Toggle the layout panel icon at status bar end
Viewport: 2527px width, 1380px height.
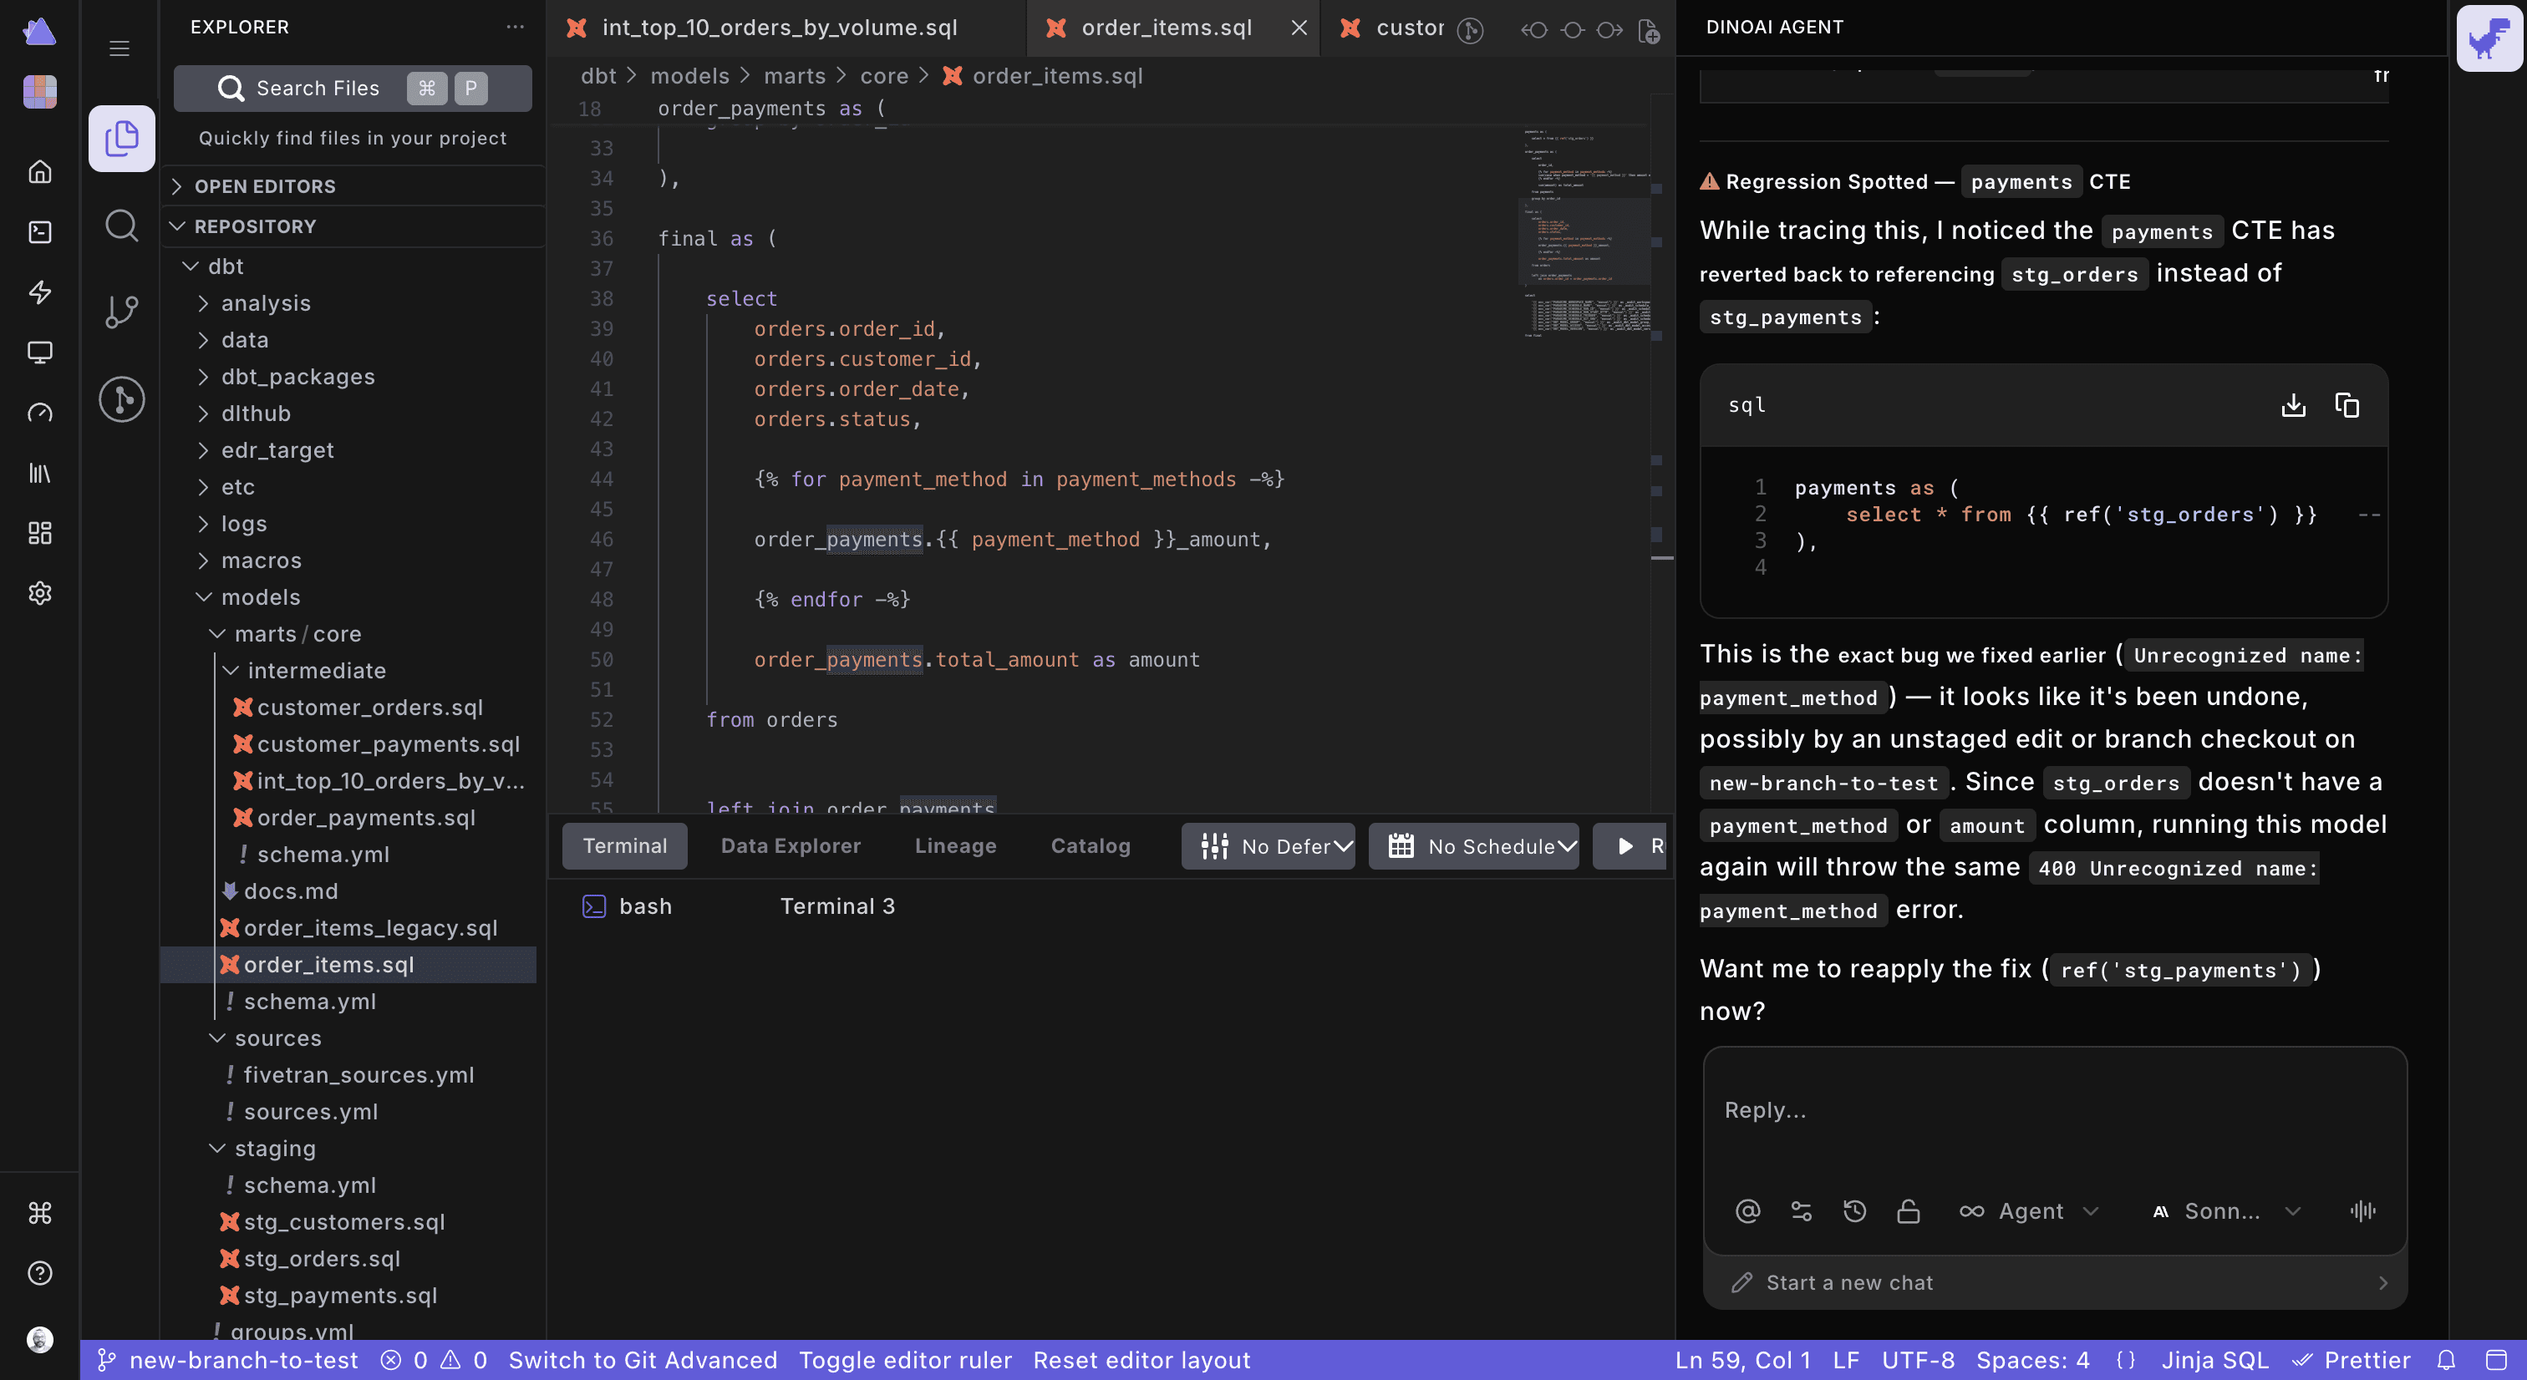[2497, 1361]
